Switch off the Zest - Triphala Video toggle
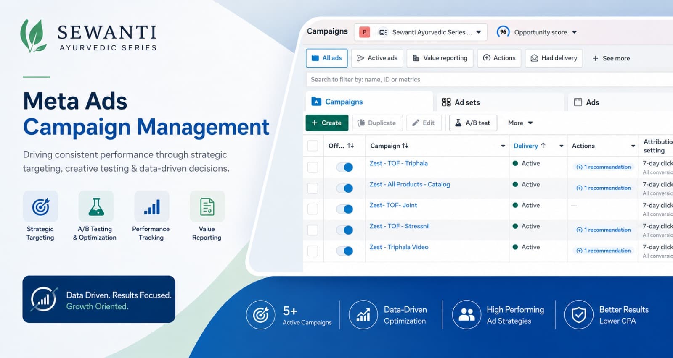This screenshot has width=673, height=358. 345,251
